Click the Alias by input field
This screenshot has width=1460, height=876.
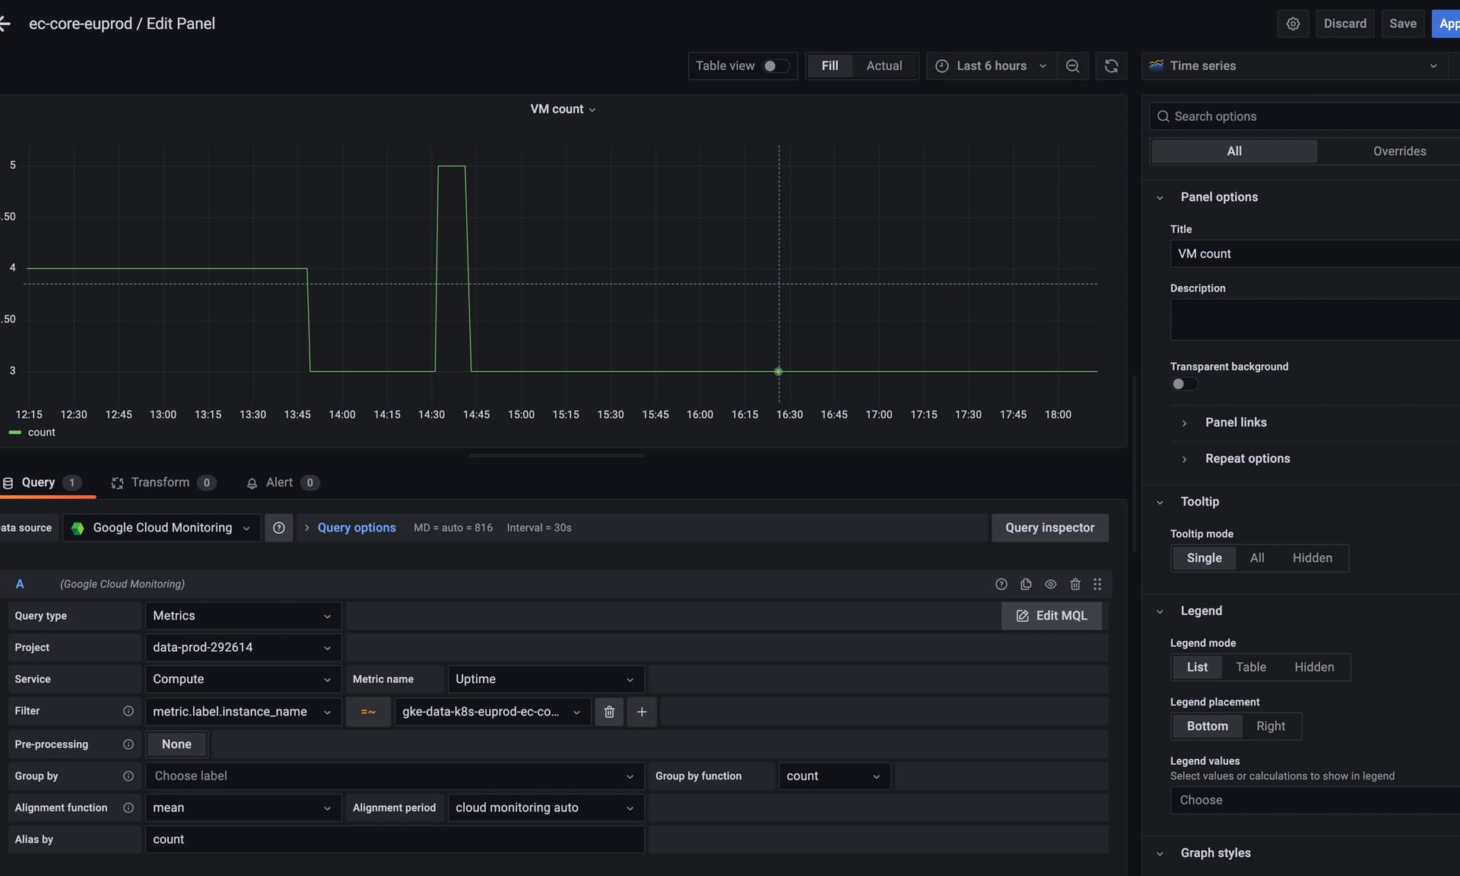[394, 839]
